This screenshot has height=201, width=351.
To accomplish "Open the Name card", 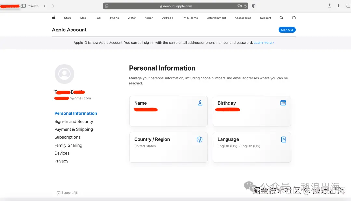I will coord(168,111).
